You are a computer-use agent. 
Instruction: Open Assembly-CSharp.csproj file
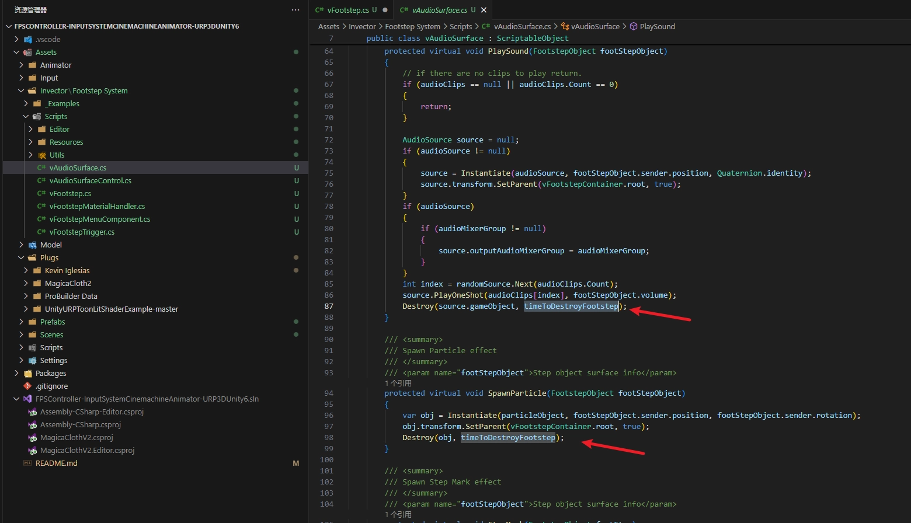pos(81,424)
